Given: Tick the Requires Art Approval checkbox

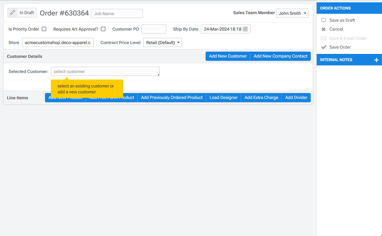Looking at the screenshot, I should [103, 29].
